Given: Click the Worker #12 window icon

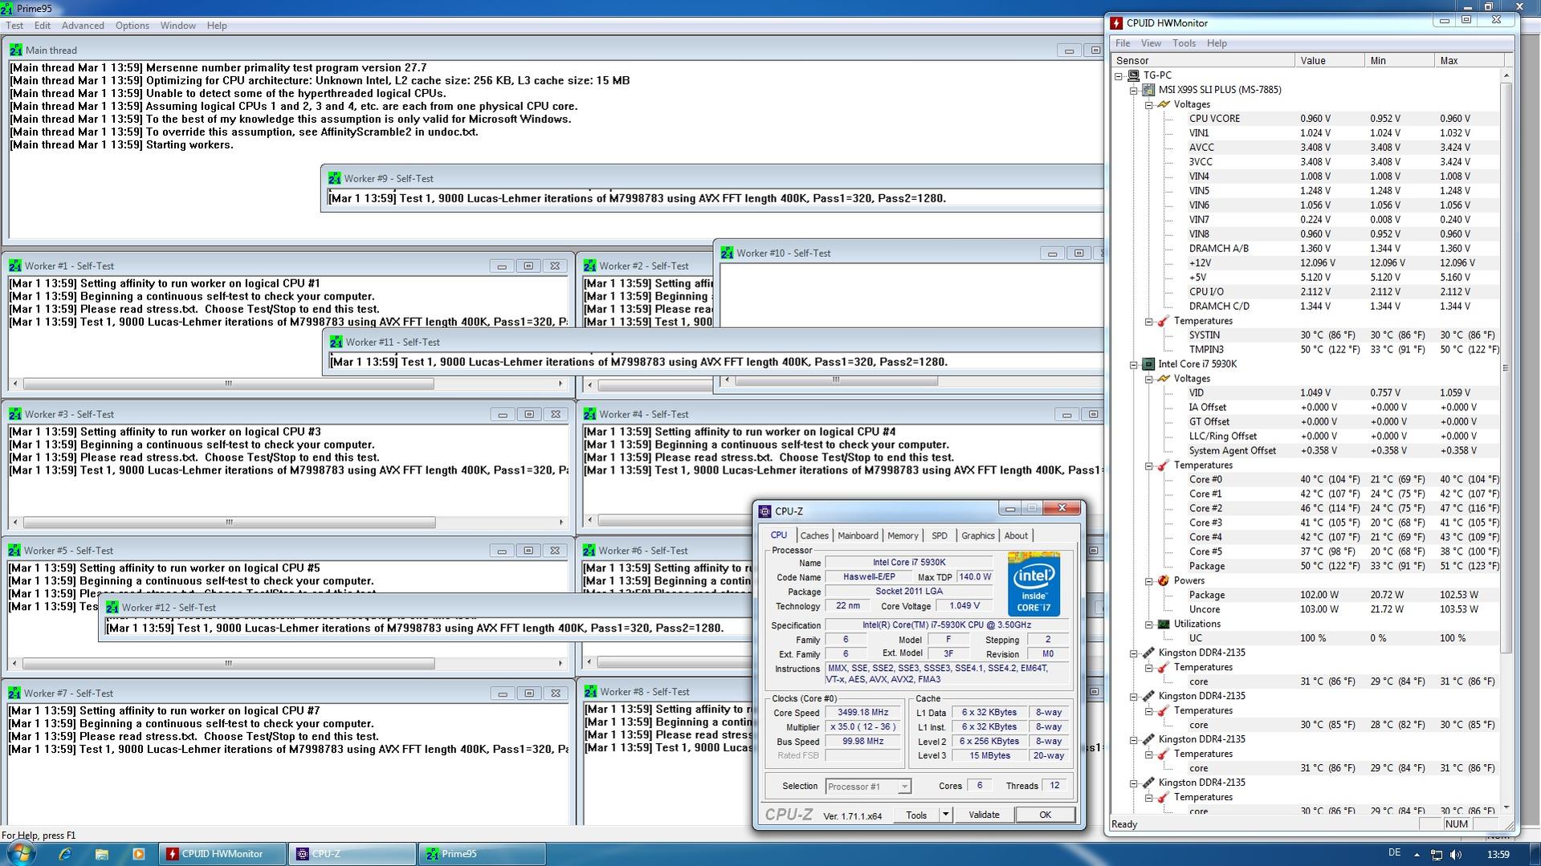Looking at the screenshot, I should [x=112, y=608].
